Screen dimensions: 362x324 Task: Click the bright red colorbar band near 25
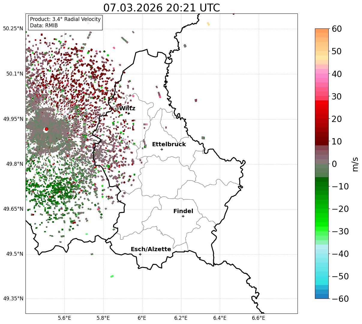click(x=322, y=107)
